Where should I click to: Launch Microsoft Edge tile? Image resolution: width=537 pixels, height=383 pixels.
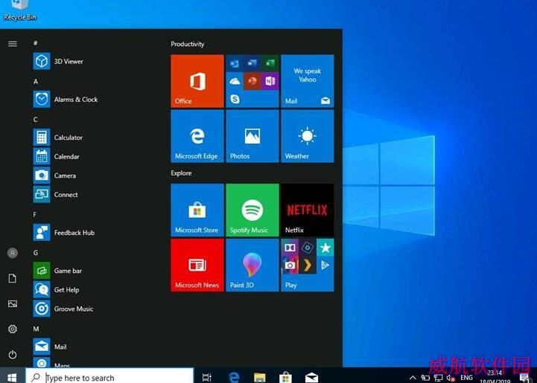(x=197, y=136)
